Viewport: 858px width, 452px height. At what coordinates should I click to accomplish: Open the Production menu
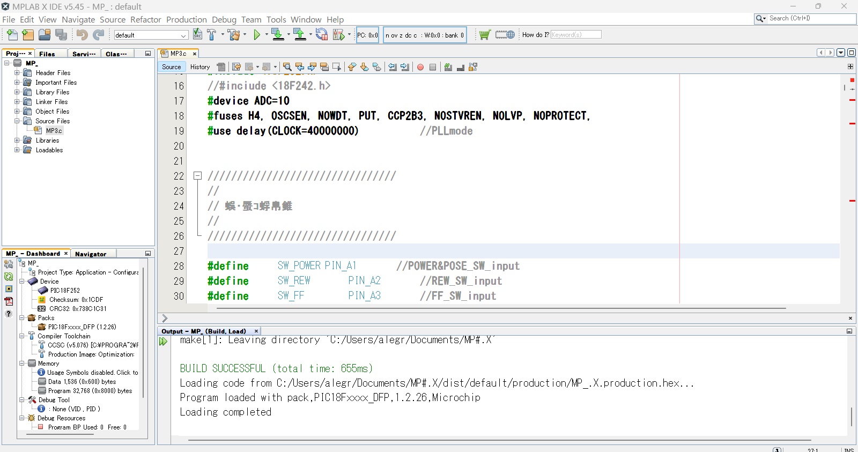pos(187,19)
